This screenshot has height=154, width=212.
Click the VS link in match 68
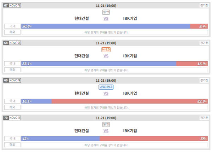click(x=106, y=56)
